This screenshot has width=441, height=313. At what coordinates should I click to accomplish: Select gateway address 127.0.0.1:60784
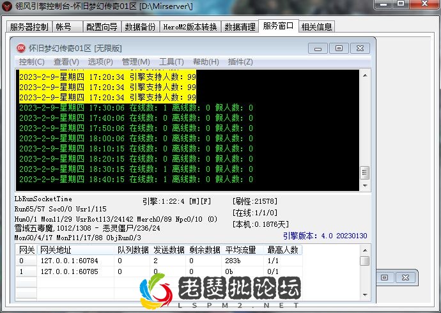point(70,261)
